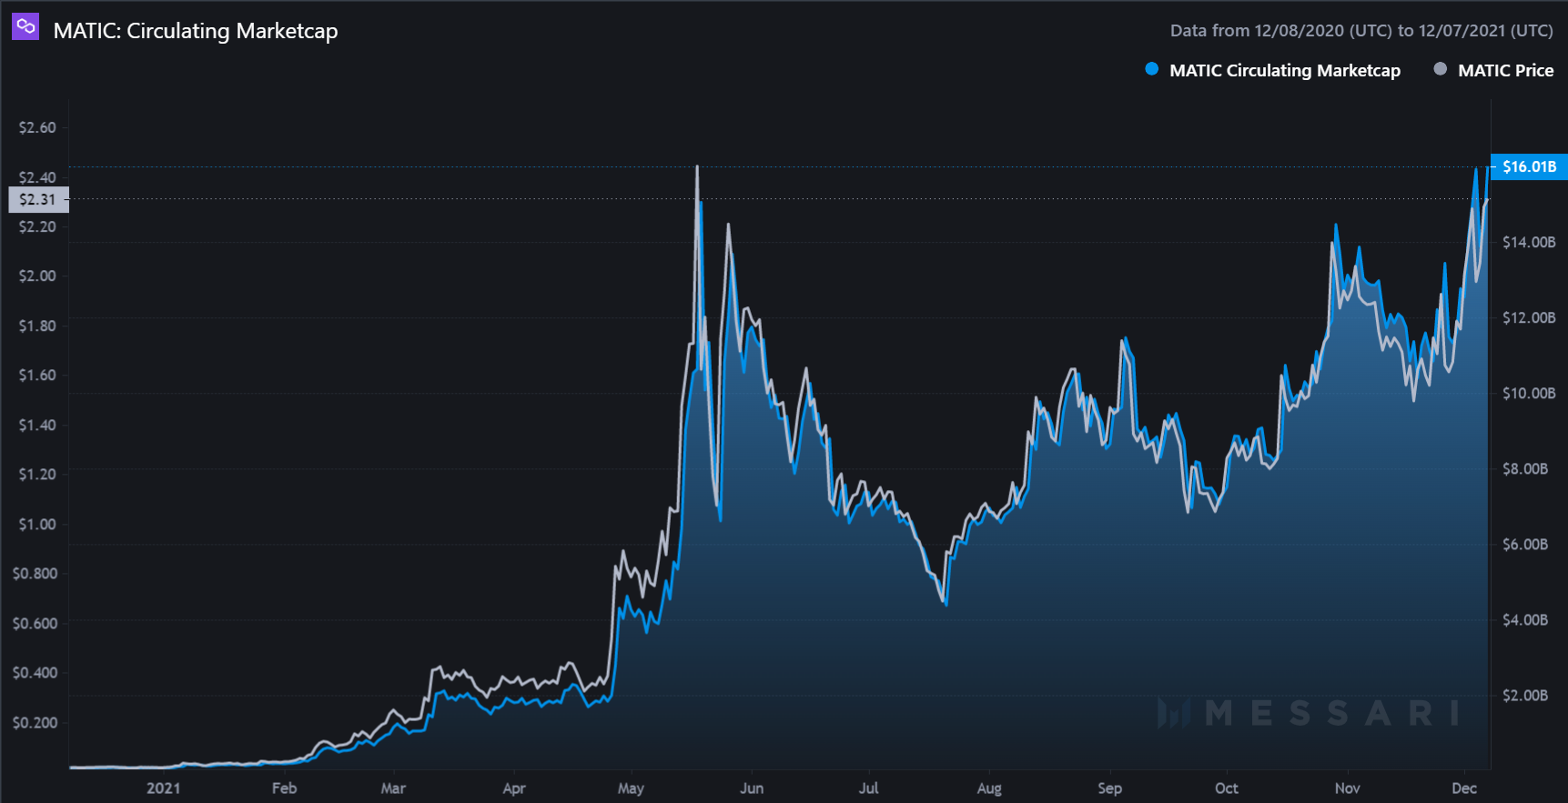Toggle the MATIC Price legend series
Screen dimensions: 1568x803
click(x=1493, y=70)
